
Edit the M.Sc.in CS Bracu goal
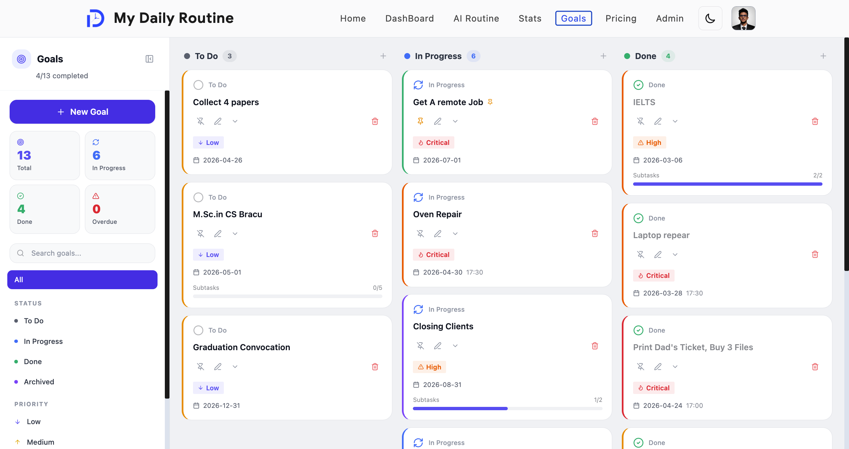click(218, 234)
